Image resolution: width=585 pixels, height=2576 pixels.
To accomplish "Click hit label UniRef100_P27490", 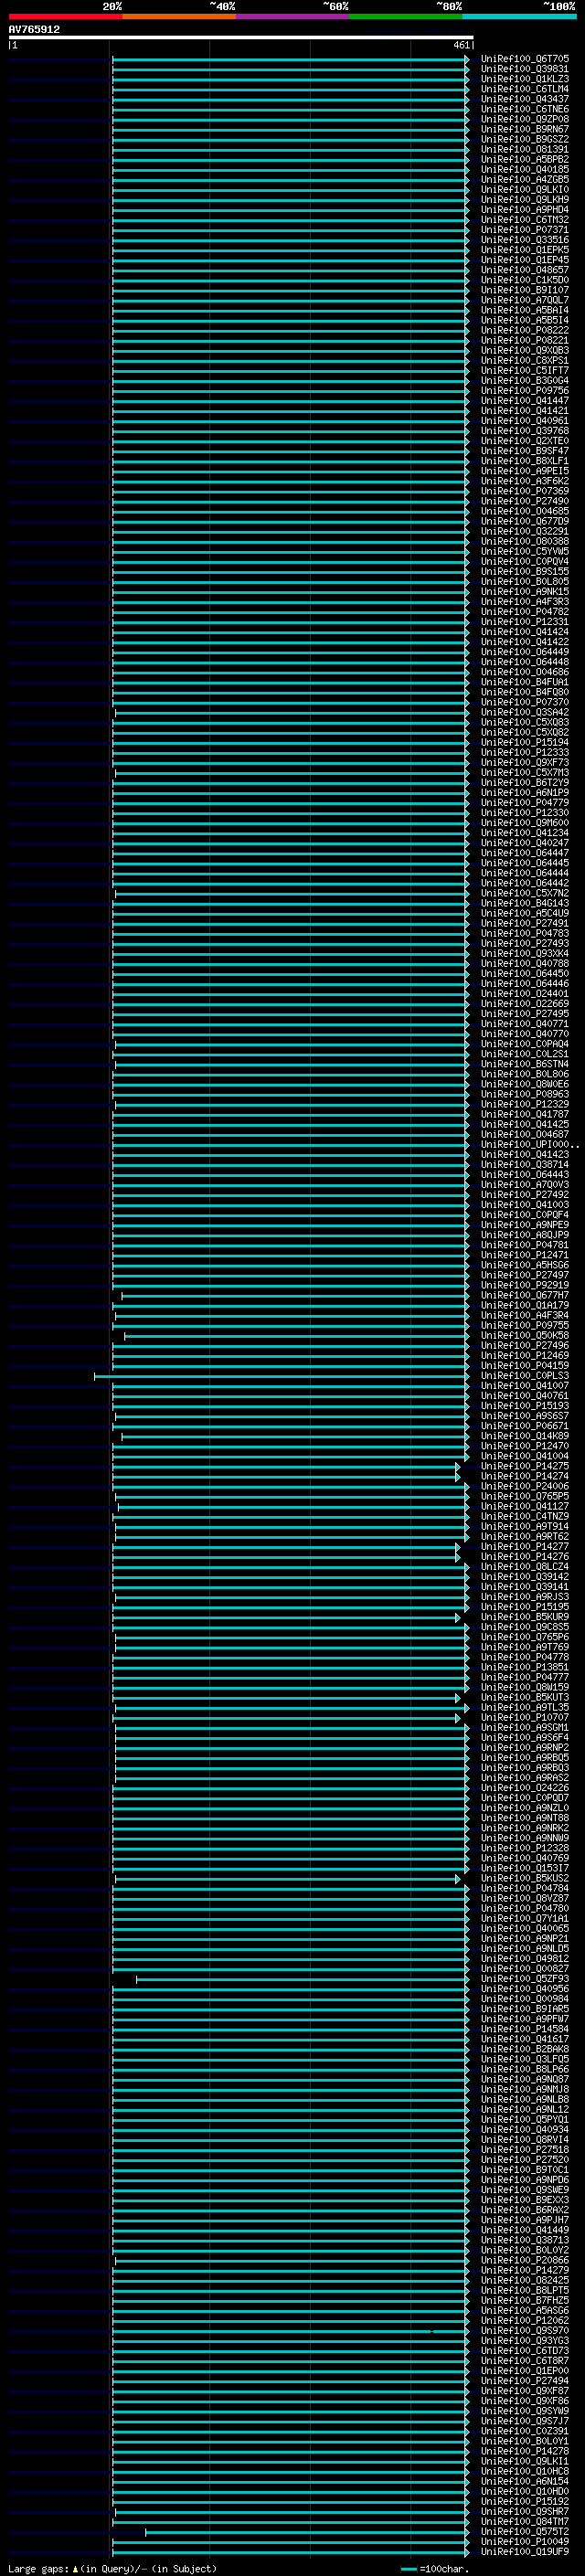I will (x=524, y=501).
